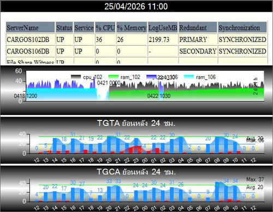Image resolution: width=273 pixels, height=212 pixels.
Task: Click the 0421 0000 time marker
Action: click(x=109, y=83)
